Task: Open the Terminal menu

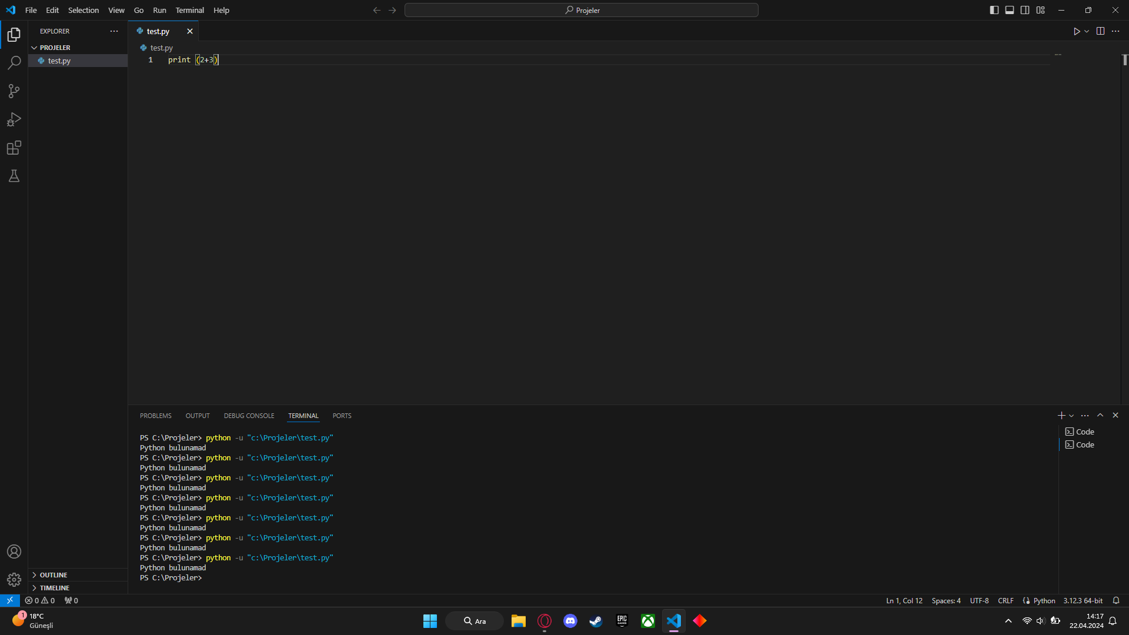Action: click(189, 10)
